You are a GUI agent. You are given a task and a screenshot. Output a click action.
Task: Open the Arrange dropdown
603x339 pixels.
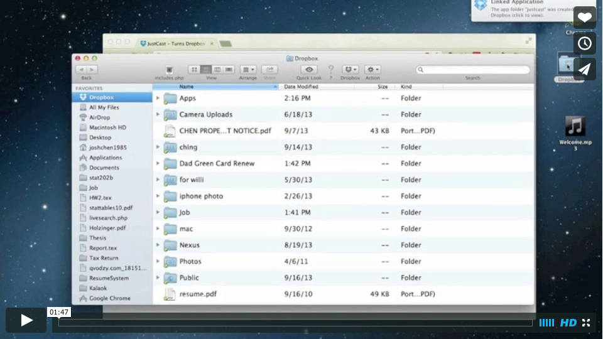pyautogui.click(x=248, y=70)
